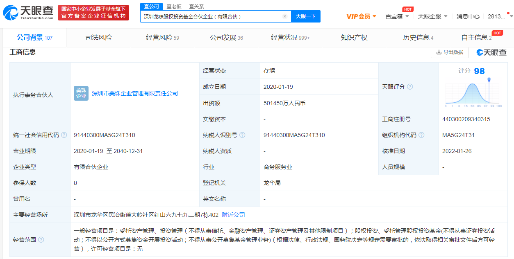Click help icon beside 天眼评分
The height and width of the screenshot is (259, 514).
click(410, 87)
